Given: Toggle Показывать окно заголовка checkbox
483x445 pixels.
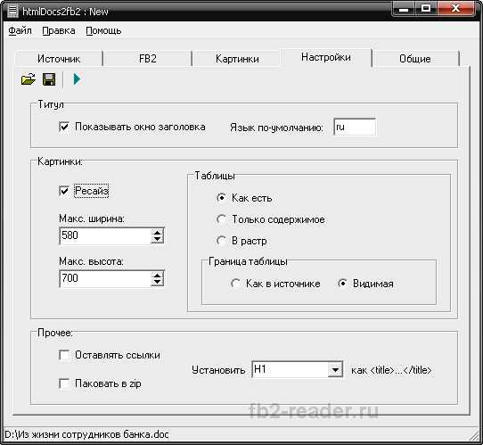Looking at the screenshot, I should point(64,127).
